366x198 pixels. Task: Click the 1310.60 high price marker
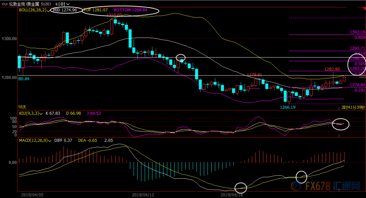(x=114, y=15)
